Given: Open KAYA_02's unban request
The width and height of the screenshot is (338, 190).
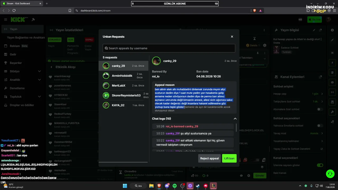Looking at the screenshot, I should (x=124, y=105).
